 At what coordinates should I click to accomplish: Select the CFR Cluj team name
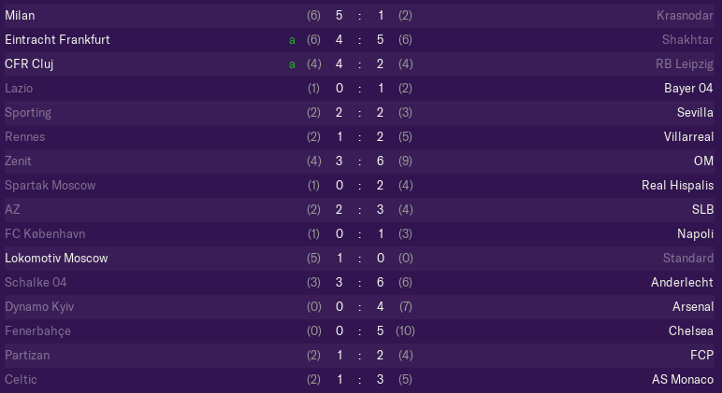click(x=29, y=63)
